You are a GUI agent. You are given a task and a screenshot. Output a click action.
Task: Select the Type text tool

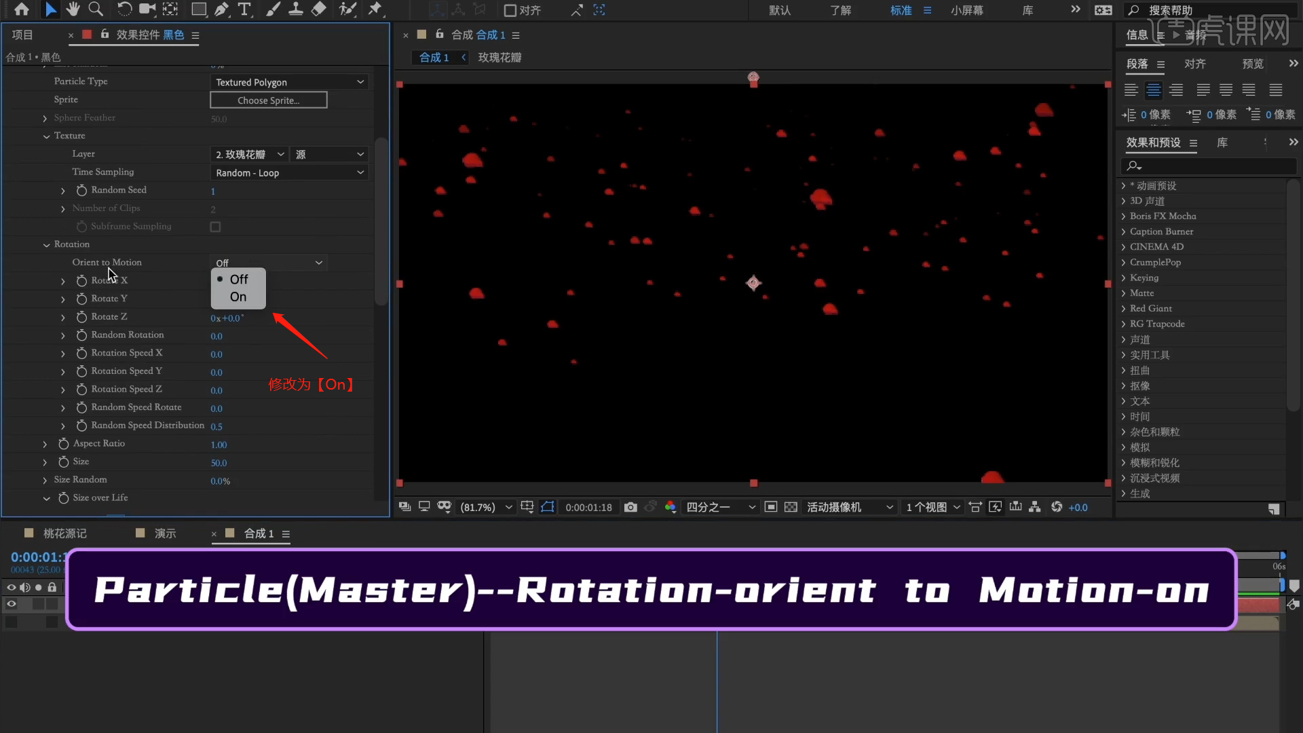(x=244, y=10)
